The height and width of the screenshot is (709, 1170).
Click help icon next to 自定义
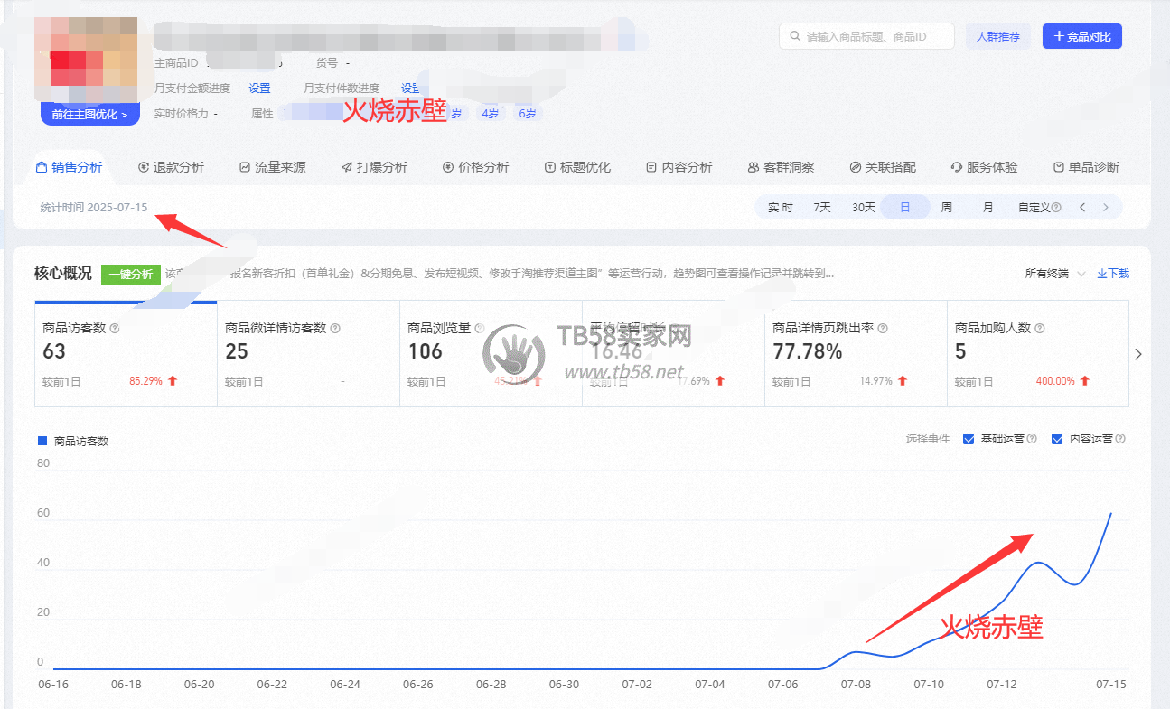1056,208
